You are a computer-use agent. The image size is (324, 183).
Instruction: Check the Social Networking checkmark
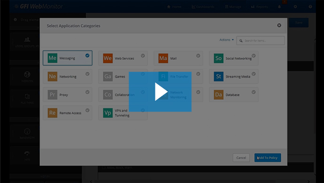254,56
